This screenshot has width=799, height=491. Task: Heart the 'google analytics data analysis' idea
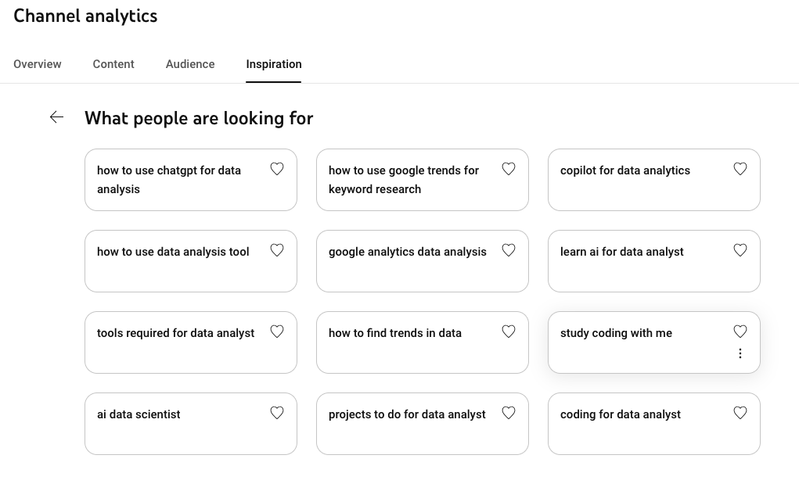point(509,250)
